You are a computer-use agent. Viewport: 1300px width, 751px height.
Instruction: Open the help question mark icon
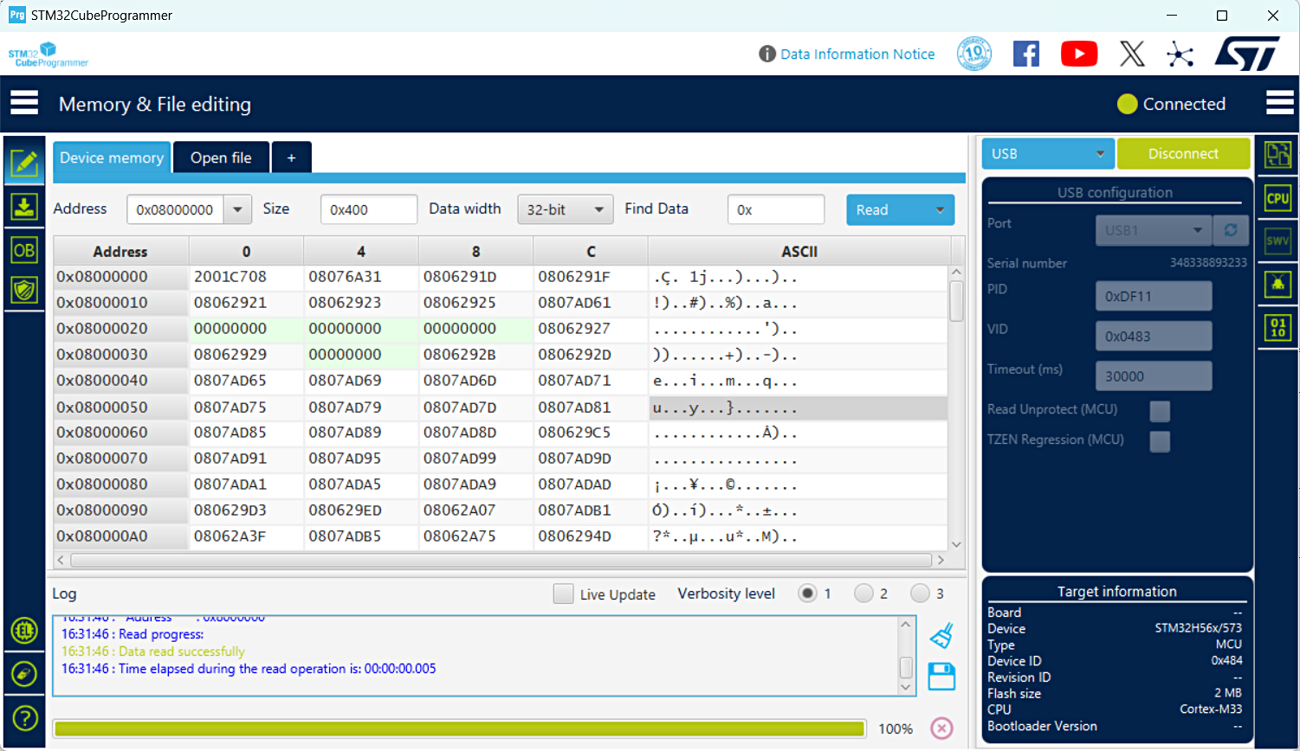[x=24, y=717]
